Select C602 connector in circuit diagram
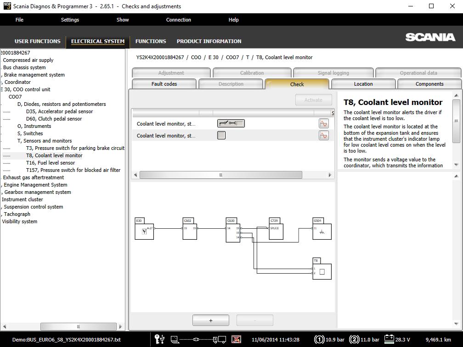463x347 pixels. pos(190,229)
